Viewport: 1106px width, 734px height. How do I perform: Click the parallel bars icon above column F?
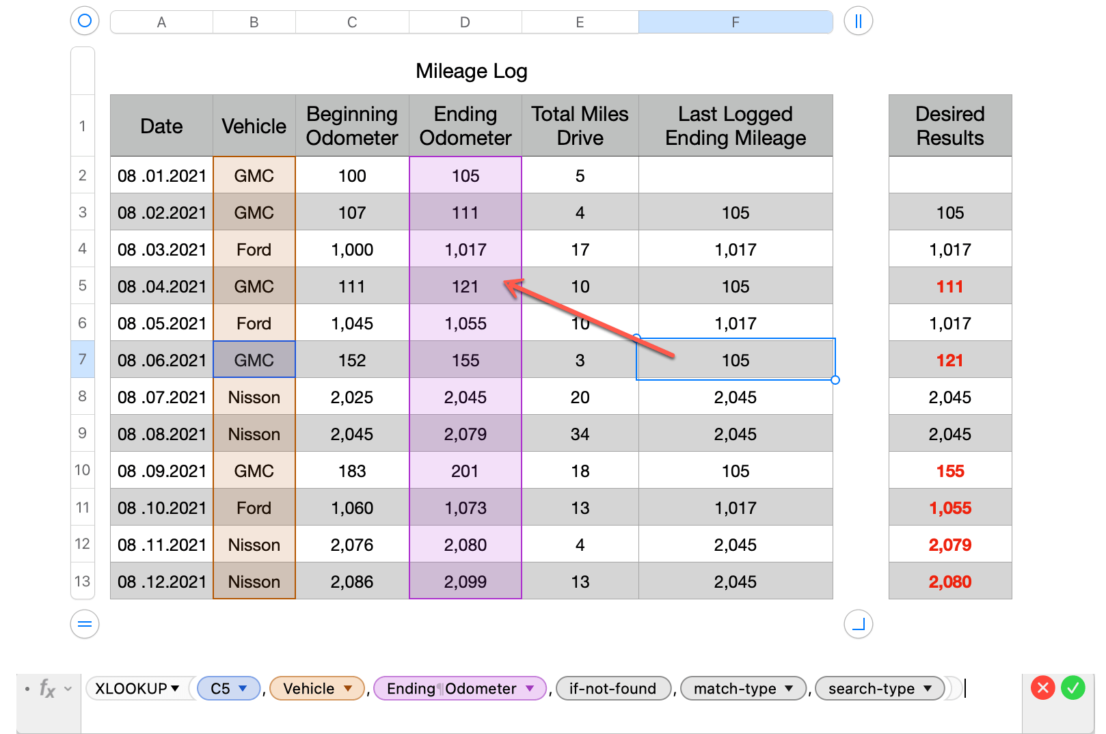(858, 21)
